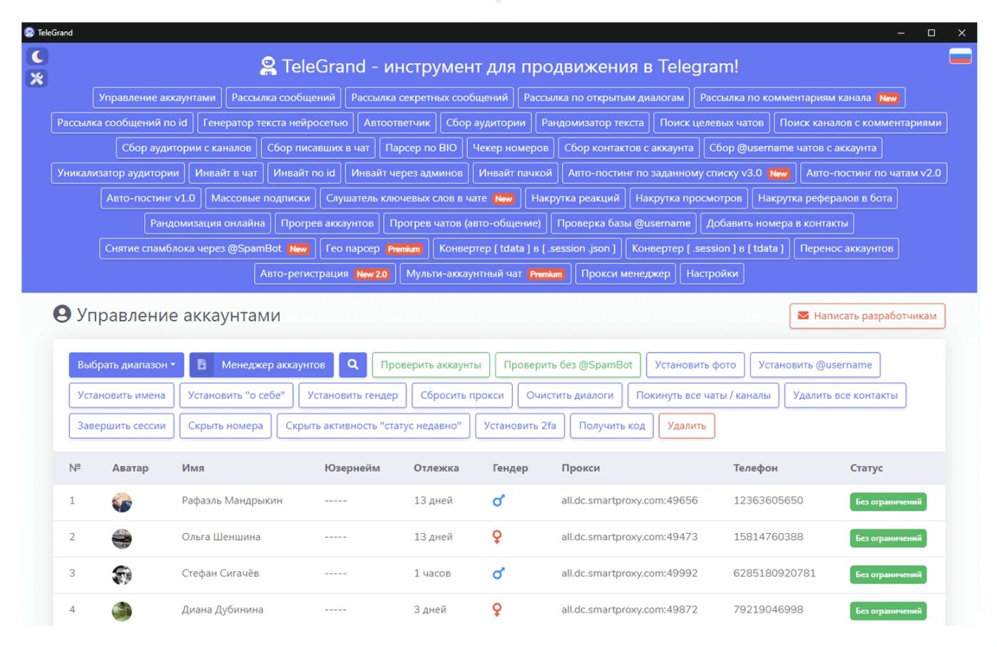The height and width of the screenshot is (647, 997).
Task: Open Гео парсер premium section
Action: 374,248
